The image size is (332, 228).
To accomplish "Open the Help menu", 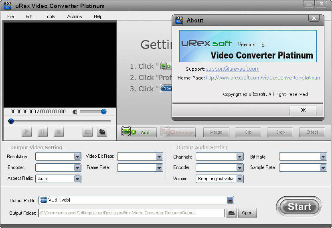I will click(x=98, y=16).
